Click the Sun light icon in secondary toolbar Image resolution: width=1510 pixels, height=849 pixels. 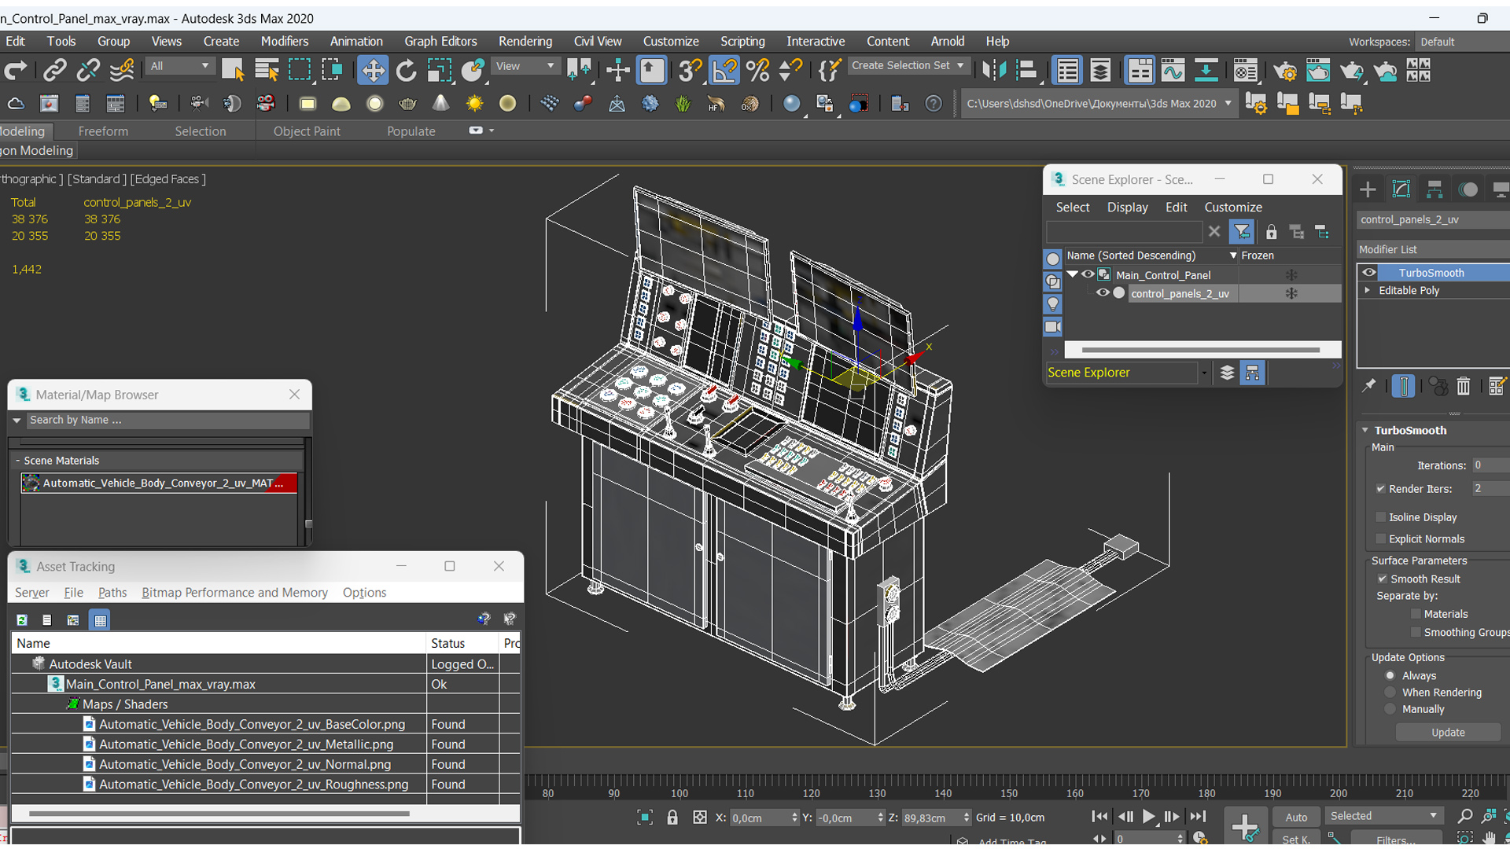pos(474,104)
